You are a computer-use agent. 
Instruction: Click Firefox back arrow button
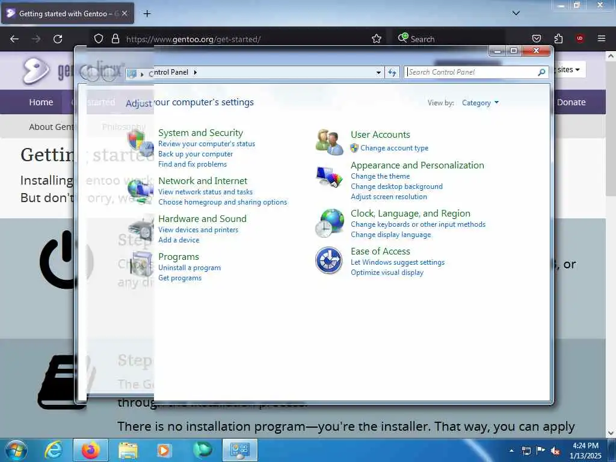pos(14,39)
